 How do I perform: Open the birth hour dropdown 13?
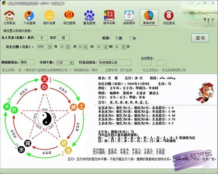(106, 47)
